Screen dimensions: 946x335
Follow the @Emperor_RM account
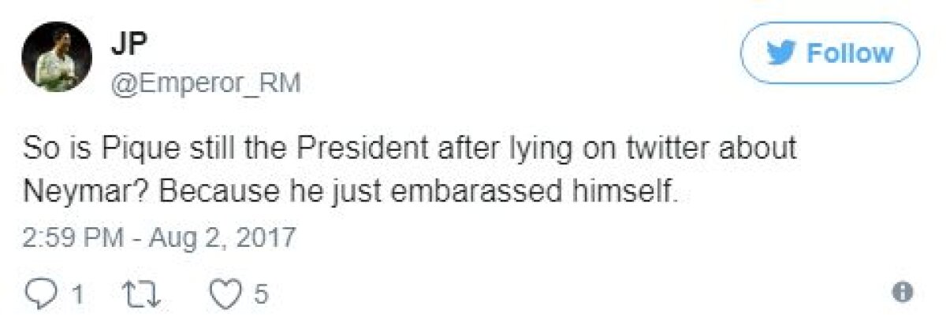click(x=830, y=53)
